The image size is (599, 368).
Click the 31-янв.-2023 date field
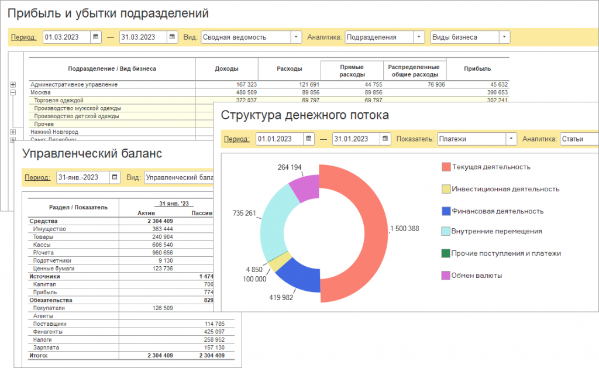click(x=83, y=177)
